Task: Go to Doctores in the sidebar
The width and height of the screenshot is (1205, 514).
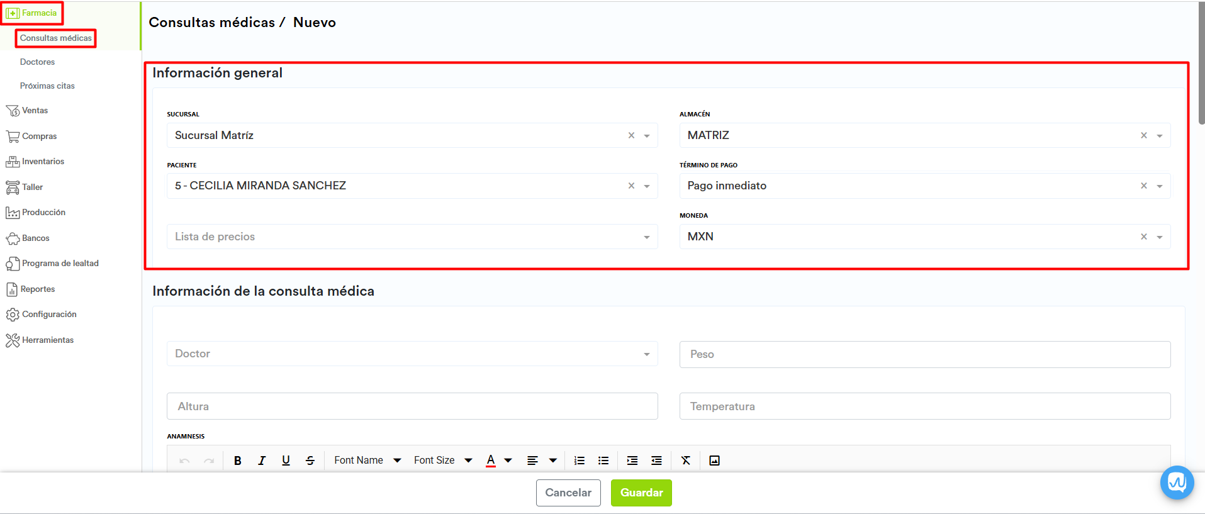Action: coord(37,62)
